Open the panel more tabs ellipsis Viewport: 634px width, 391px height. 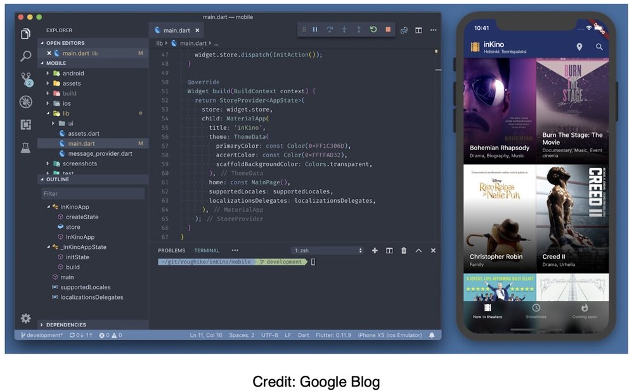tap(235, 250)
